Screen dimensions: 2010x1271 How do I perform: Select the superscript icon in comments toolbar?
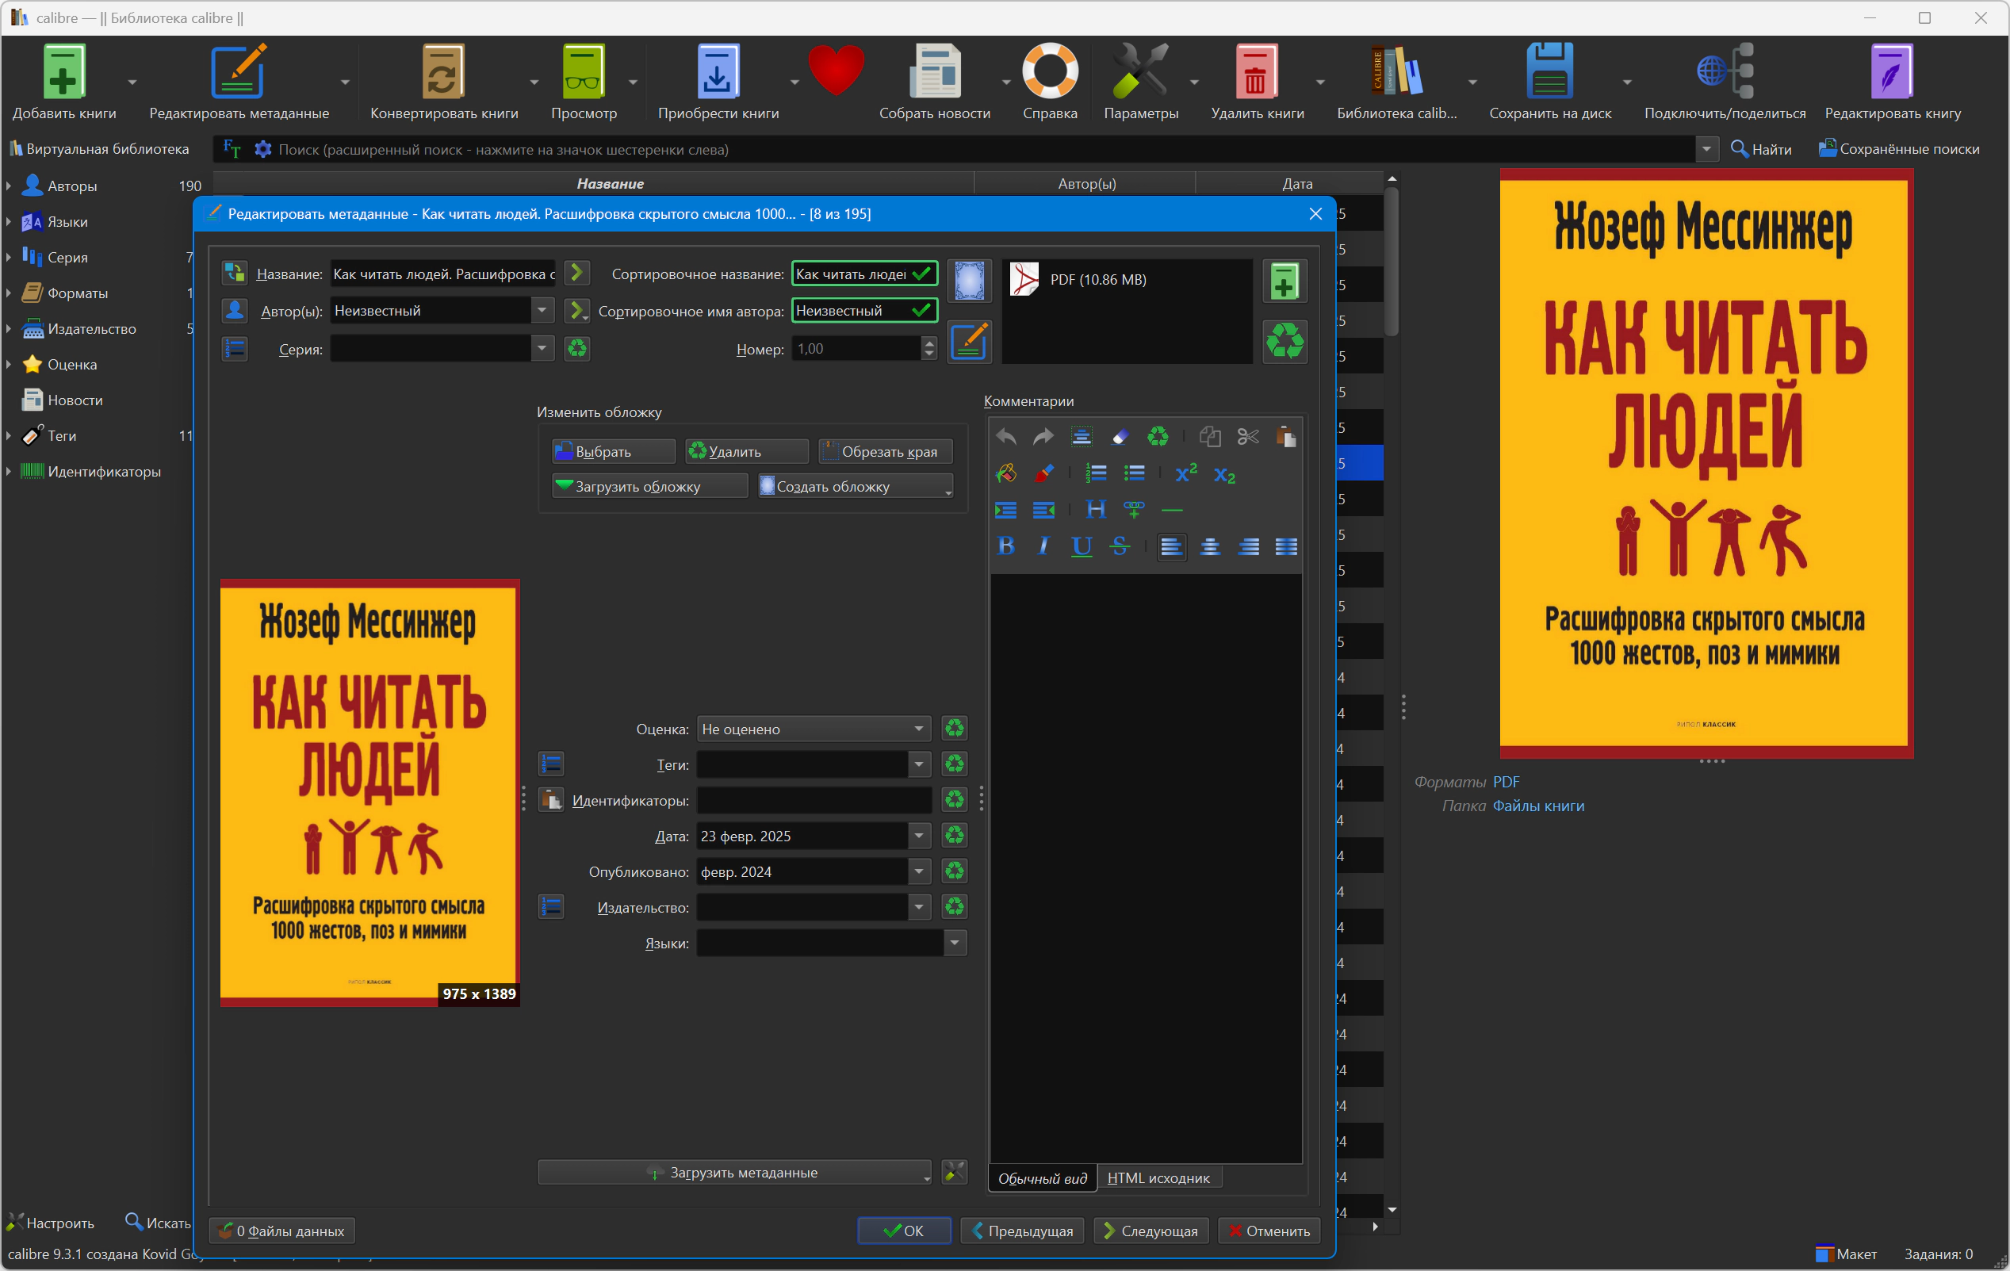(x=1185, y=473)
